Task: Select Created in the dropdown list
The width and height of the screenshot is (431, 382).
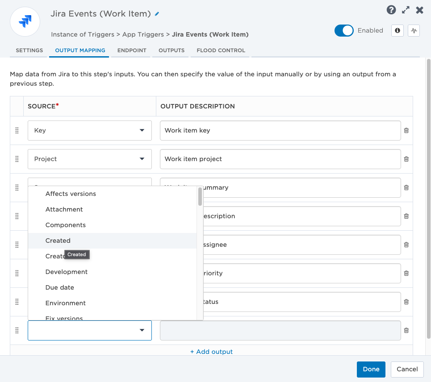Action: click(113, 241)
